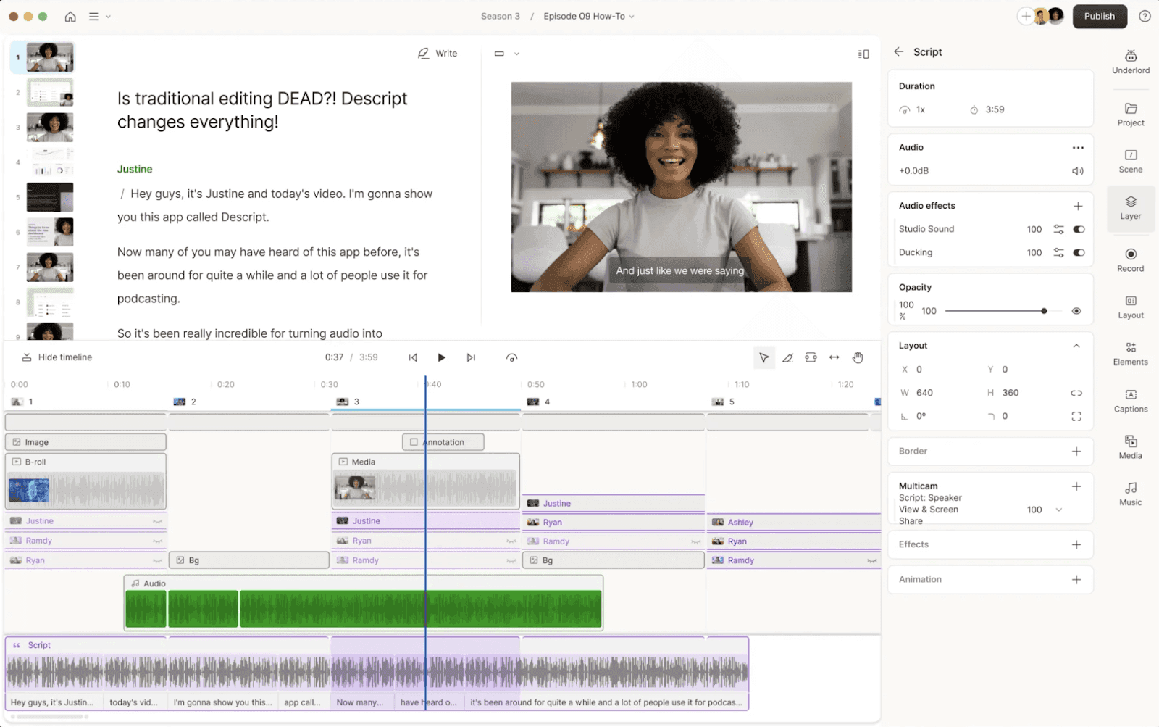Open Episode 09 How-To dropdown
1159x727 pixels.
(589, 17)
